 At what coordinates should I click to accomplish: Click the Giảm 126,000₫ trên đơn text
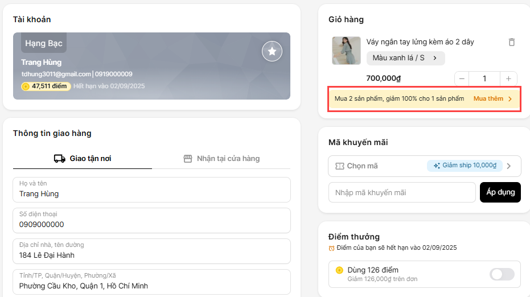coord(383,279)
